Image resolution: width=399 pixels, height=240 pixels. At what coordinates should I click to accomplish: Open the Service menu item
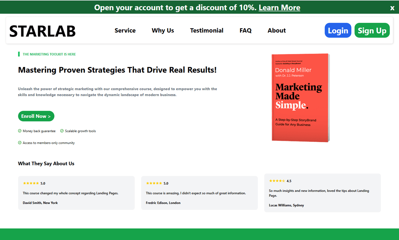pyautogui.click(x=125, y=30)
